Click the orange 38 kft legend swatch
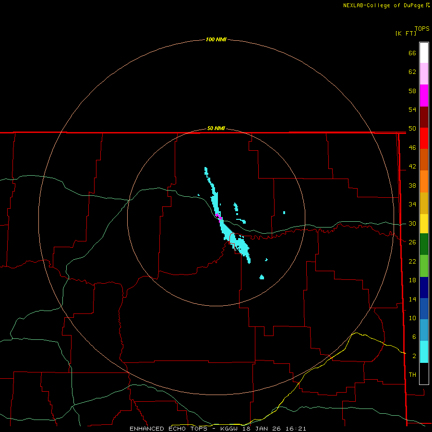The image size is (432, 432). (x=424, y=181)
